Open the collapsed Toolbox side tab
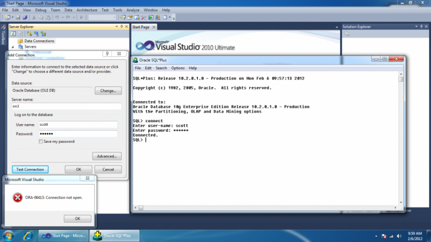 click(3, 34)
